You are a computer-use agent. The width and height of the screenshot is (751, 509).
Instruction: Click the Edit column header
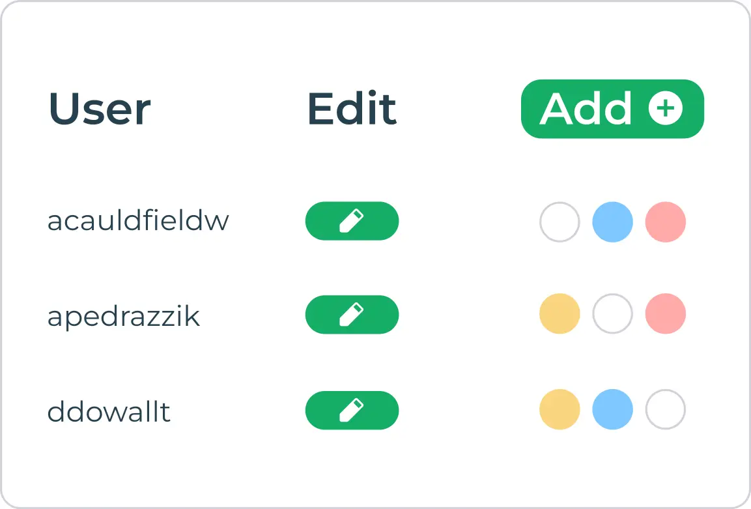352,109
